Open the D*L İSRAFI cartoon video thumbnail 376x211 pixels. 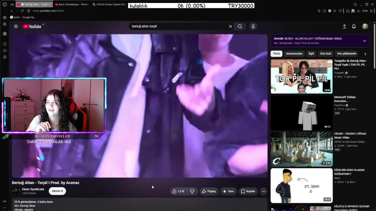302,186
